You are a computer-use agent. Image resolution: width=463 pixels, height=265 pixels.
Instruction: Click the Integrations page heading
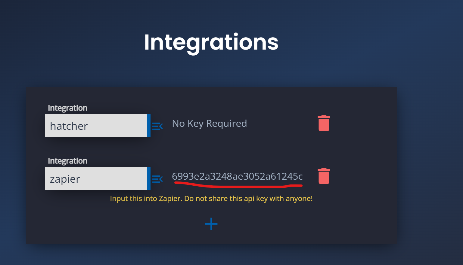tap(211, 42)
